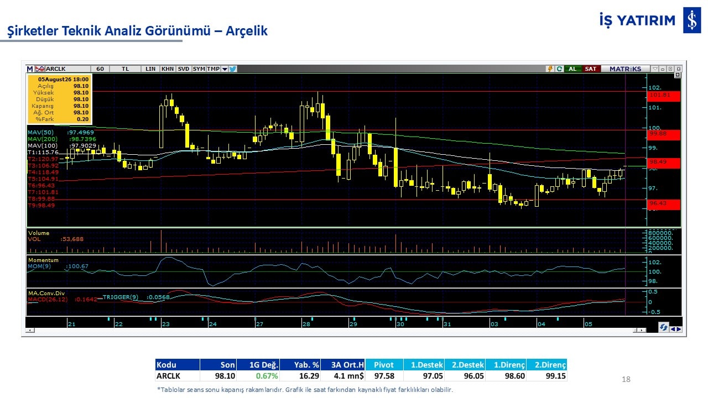Toggle LIN linear scale
The height and width of the screenshot is (398, 708).
click(150, 69)
